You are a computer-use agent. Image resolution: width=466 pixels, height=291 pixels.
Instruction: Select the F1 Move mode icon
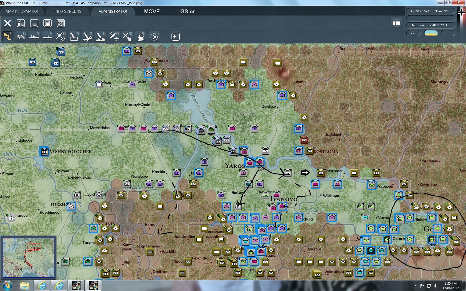click(x=7, y=37)
